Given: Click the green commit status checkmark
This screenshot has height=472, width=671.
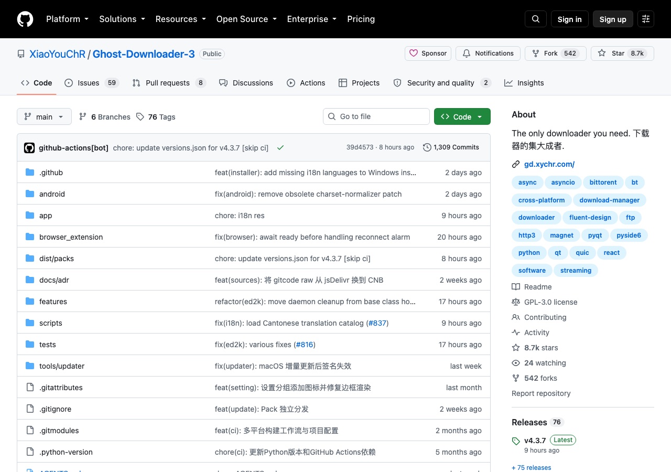Looking at the screenshot, I should (x=280, y=148).
